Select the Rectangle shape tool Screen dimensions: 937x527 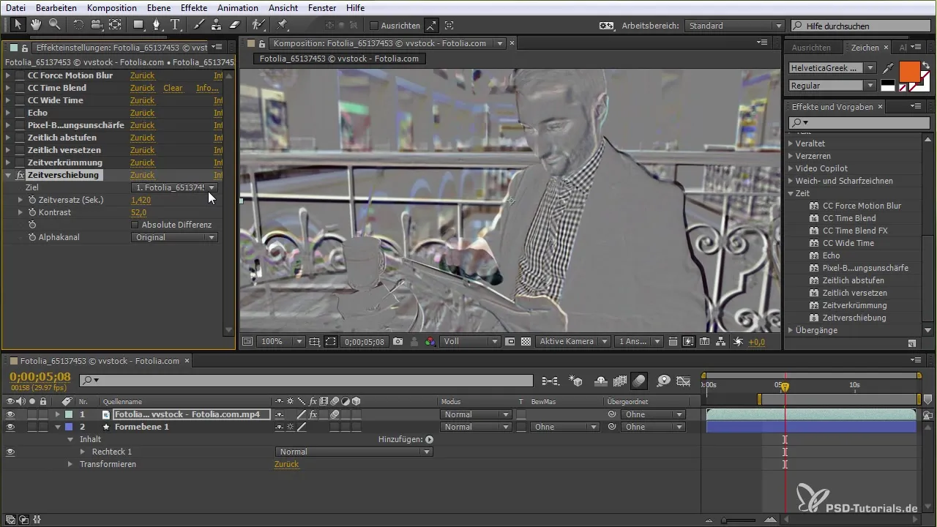[x=138, y=25]
